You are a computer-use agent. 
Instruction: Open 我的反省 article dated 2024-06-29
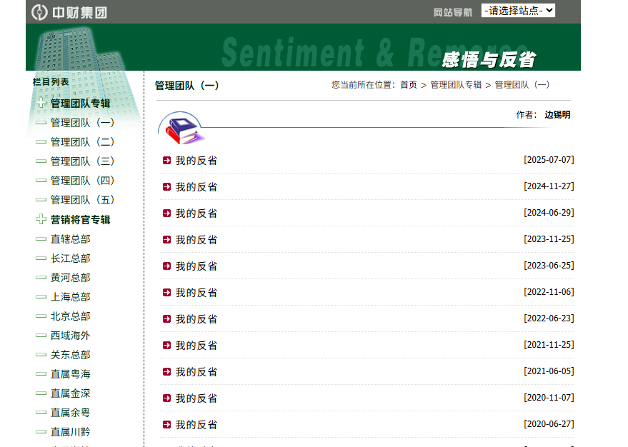point(196,214)
